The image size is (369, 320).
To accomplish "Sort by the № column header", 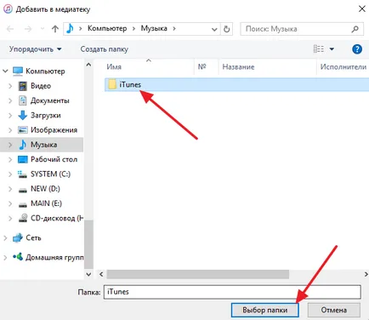I will click(x=202, y=67).
